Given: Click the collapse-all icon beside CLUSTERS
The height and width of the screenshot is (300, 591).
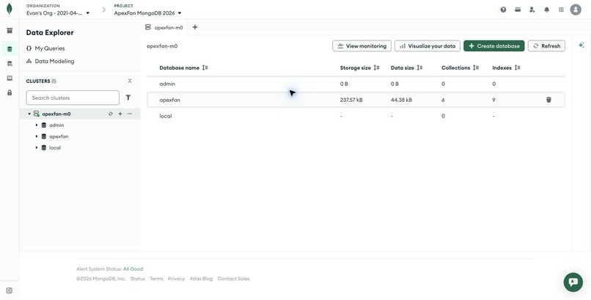Looking at the screenshot, I should pos(130,81).
